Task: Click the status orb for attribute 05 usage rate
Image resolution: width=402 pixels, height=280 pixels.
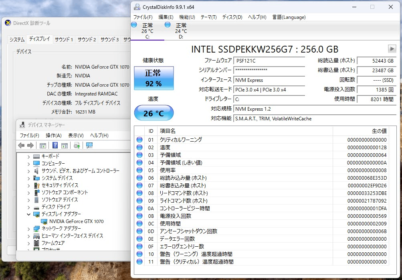Action: 139,170
